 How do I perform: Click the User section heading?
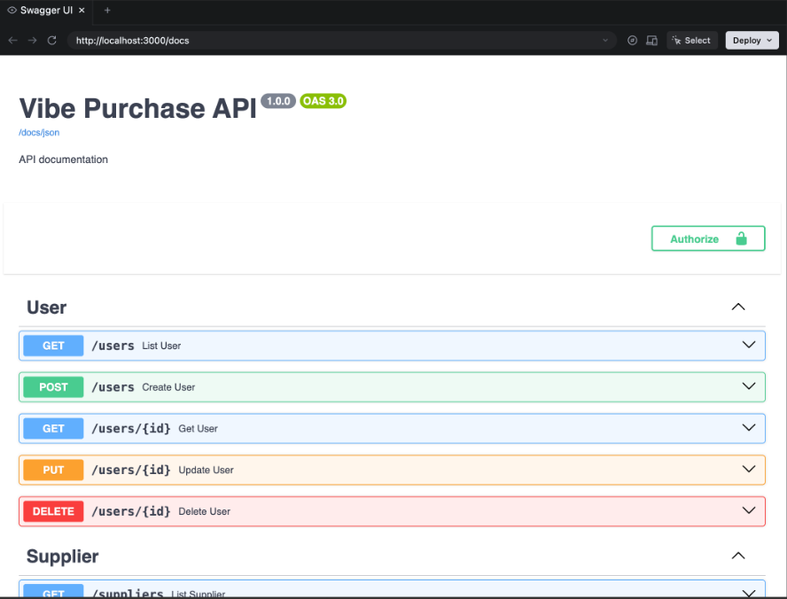tap(46, 307)
